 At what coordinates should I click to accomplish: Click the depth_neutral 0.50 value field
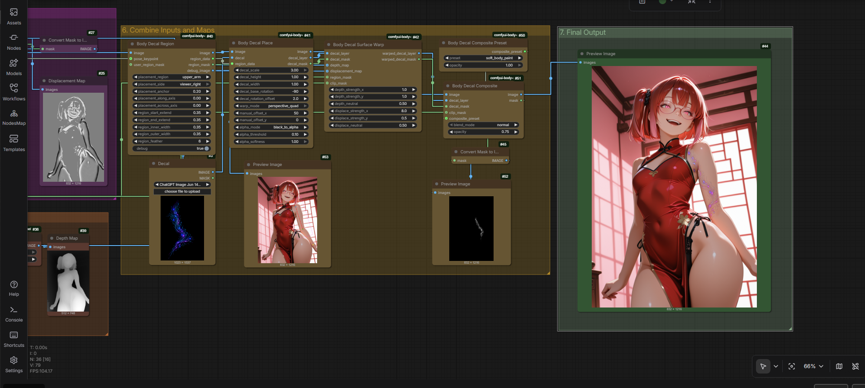373,104
